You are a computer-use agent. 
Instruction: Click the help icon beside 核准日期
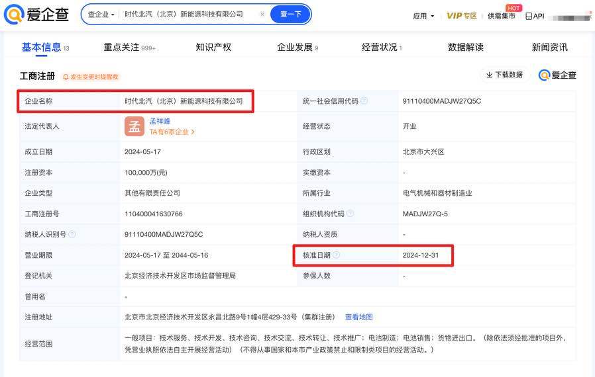(x=337, y=255)
